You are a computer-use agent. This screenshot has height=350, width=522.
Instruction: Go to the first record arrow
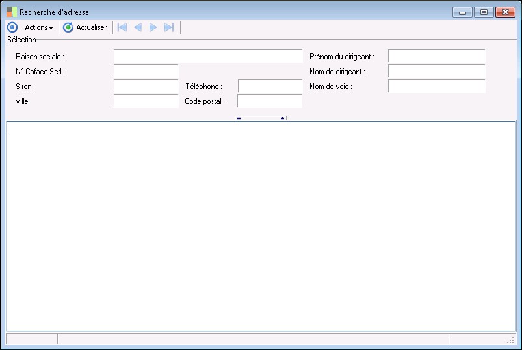(x=122, y=27)
